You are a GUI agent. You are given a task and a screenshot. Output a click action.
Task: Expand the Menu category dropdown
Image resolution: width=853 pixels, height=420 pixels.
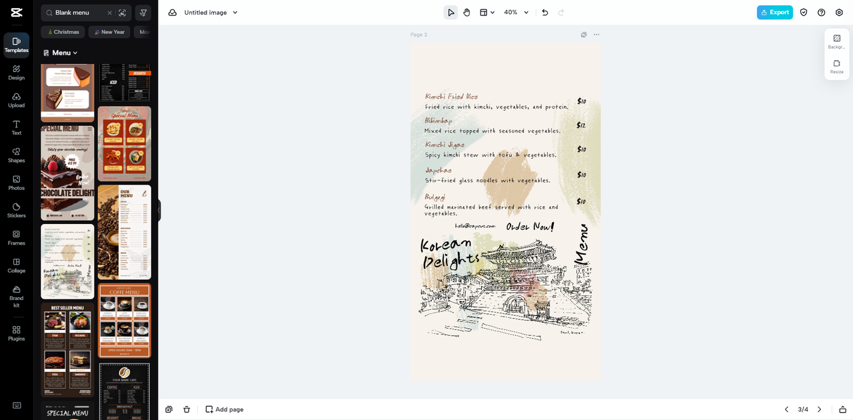tap(61, 53)
